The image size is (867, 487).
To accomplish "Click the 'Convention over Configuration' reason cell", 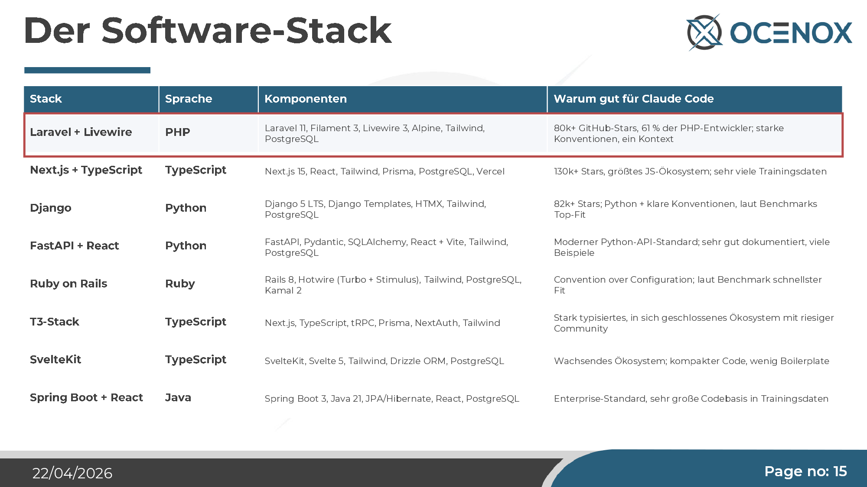I will [x=695, y=285].
